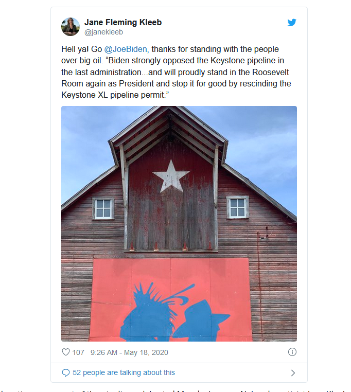The image size is (351, 392).
Task: Click the white star on the barn
Action: tap(171, 176)
